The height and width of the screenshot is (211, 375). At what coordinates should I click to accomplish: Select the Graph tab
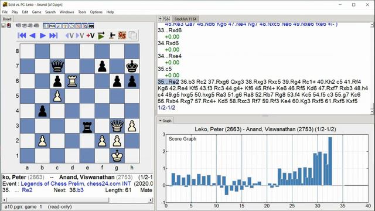(x=165, y=121)
